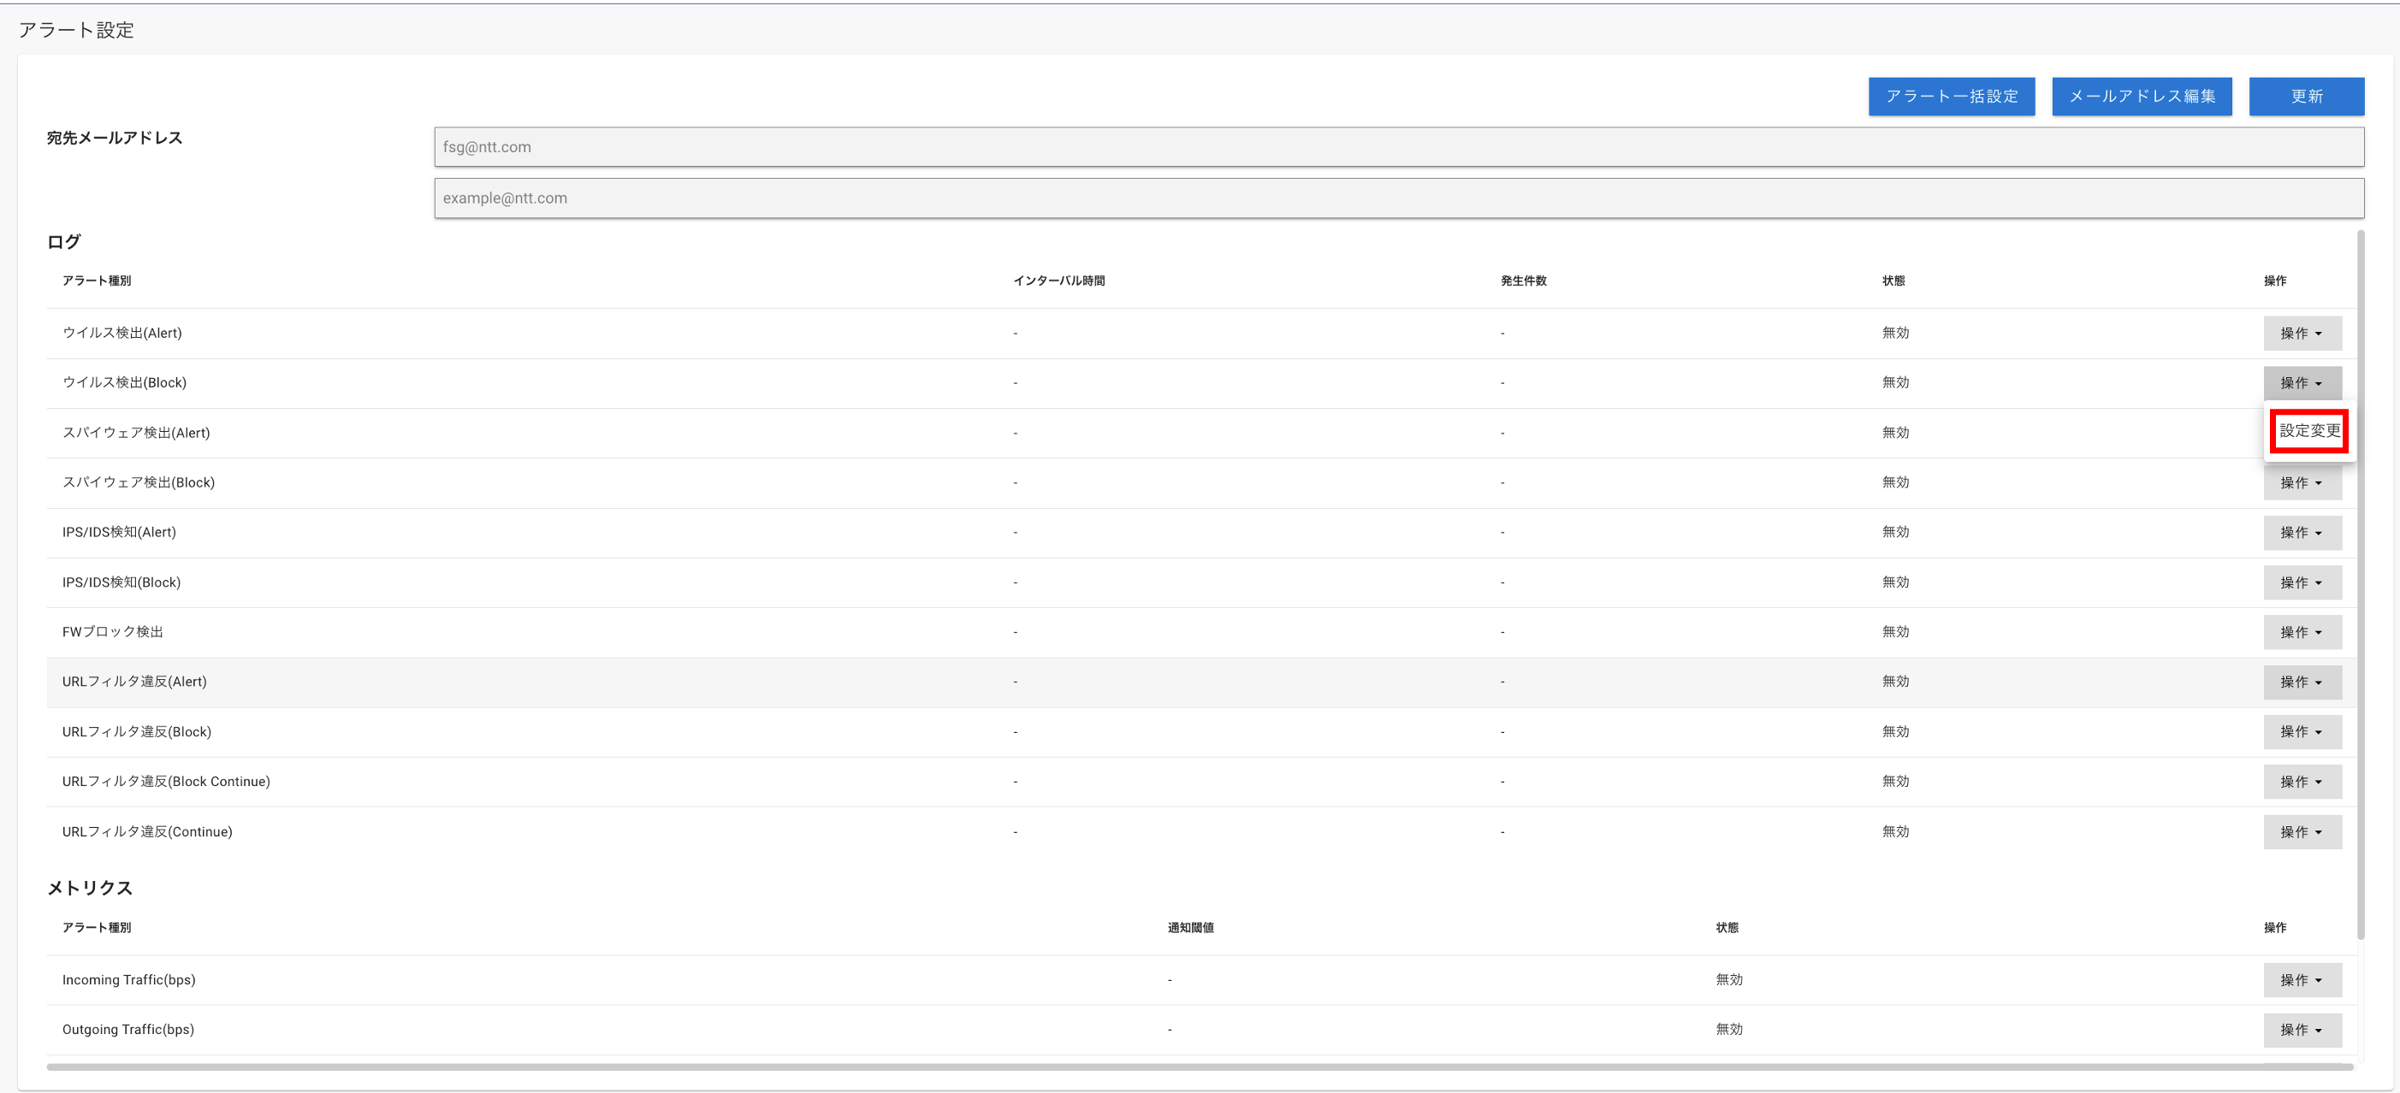Screen dimensions: 2400x1093
Task: Click FWブロック検出 row label
Action: [113, 632]
